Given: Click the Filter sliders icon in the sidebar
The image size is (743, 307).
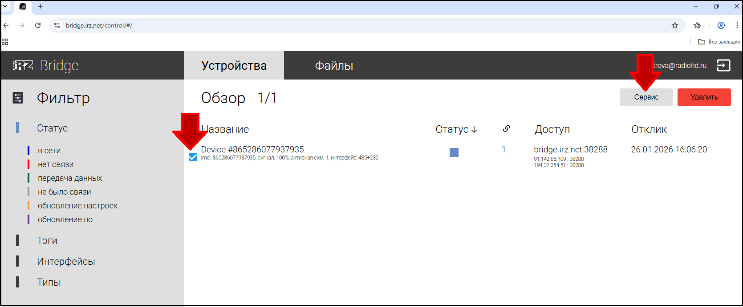Looking at the screenshot, I should (x=18, y=98).
